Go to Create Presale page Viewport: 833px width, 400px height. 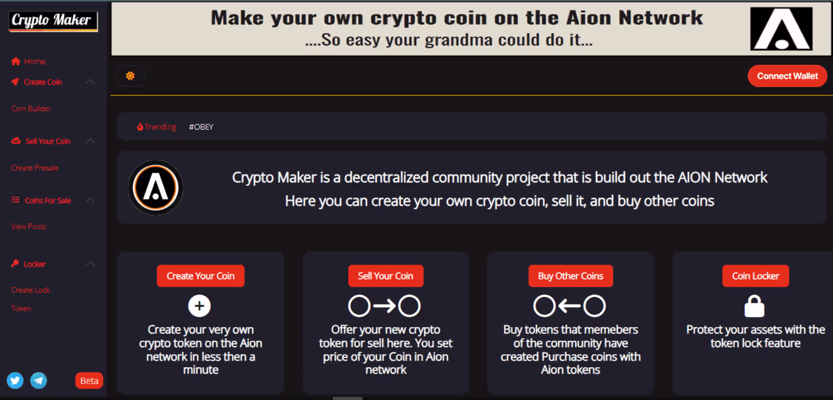35,168
